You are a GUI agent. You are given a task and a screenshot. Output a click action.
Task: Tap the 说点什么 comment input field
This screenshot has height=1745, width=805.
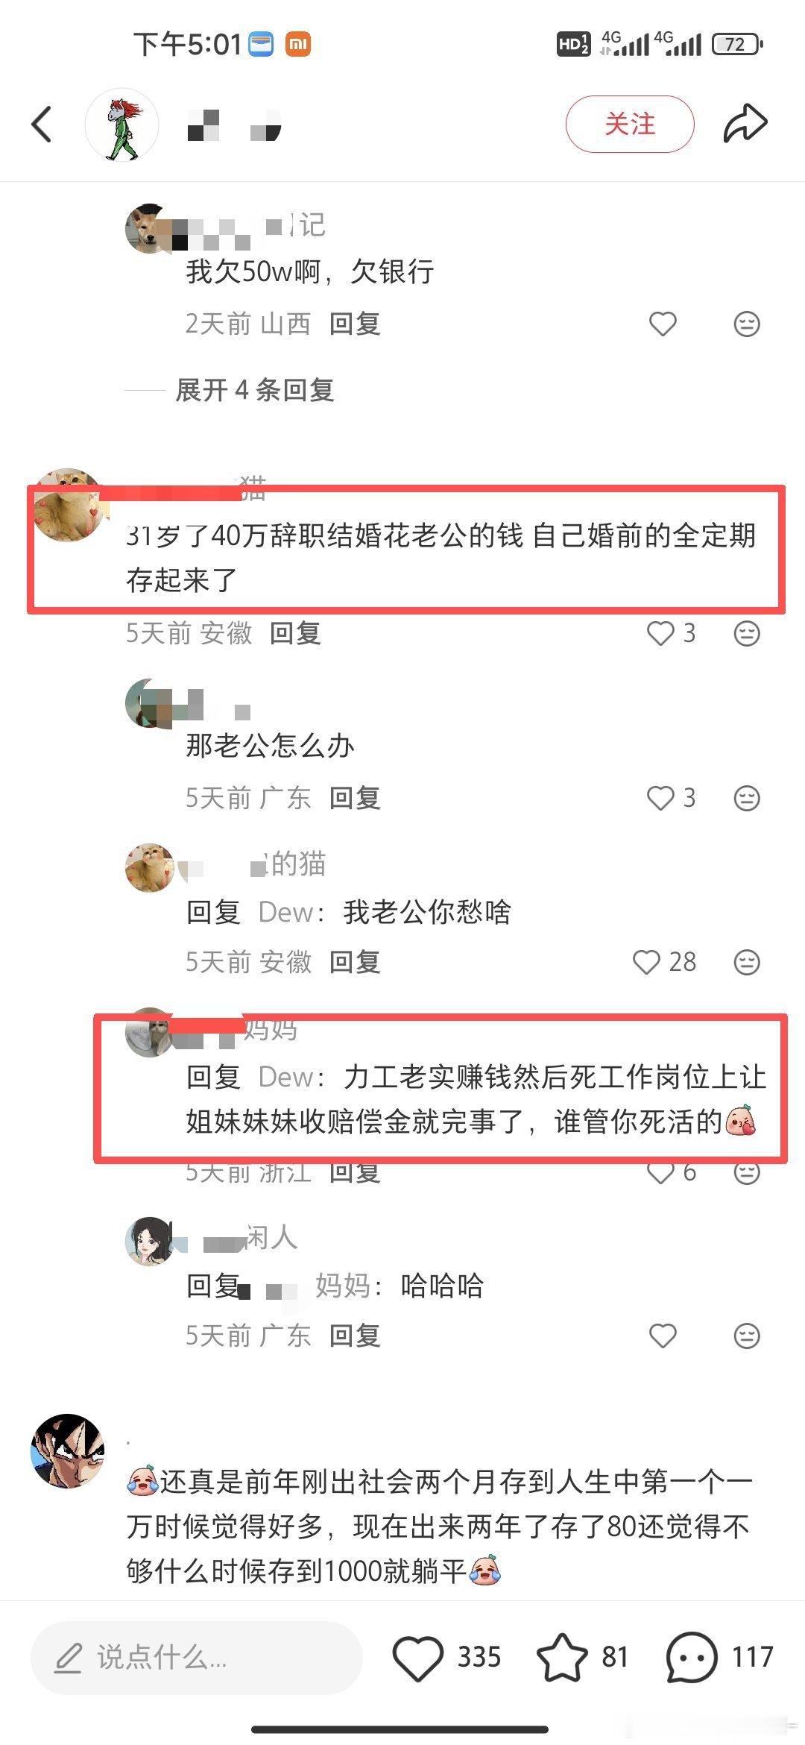196,1657
